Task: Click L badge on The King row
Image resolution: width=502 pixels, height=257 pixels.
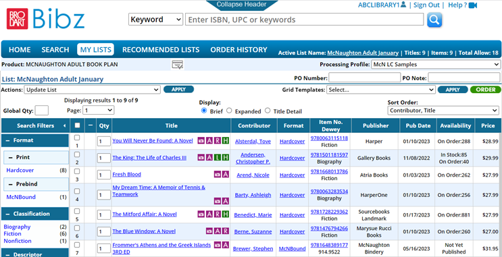Action: tap(218, 158)
